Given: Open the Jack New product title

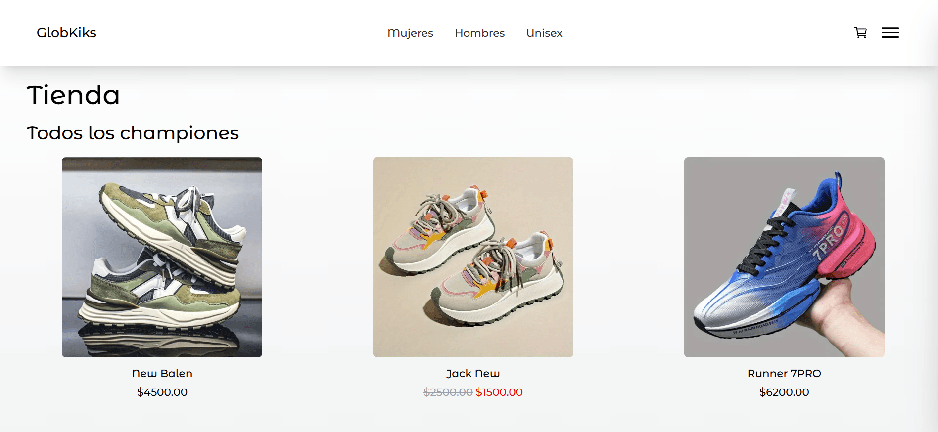Looking at the screenshot, I should [473, 374].
